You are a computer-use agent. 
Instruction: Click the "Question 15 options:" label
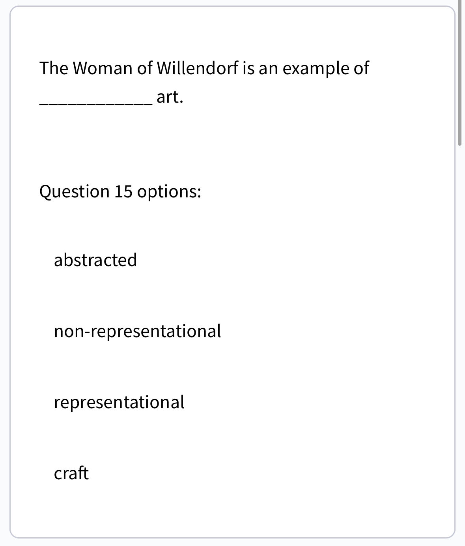[x=120, y=191]
